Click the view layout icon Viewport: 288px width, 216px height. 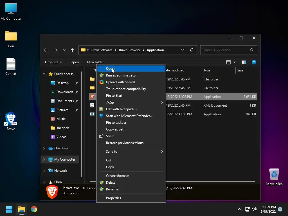pos(228,62)
